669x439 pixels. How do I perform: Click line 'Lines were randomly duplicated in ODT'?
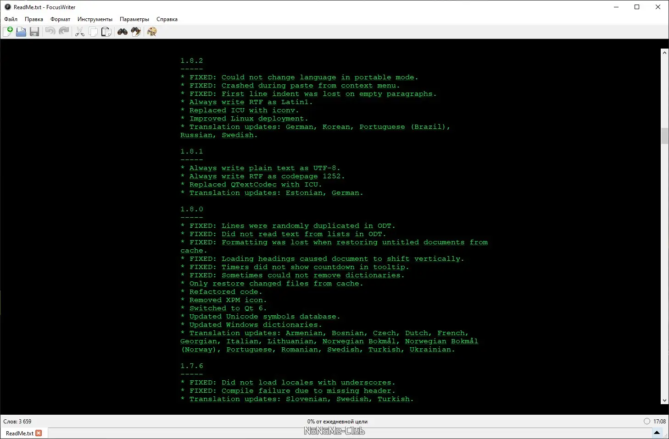coord(288,226)
